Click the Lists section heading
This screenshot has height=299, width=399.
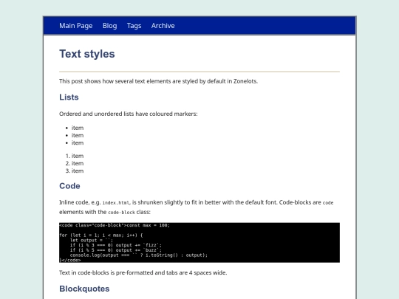pos(69,97)
